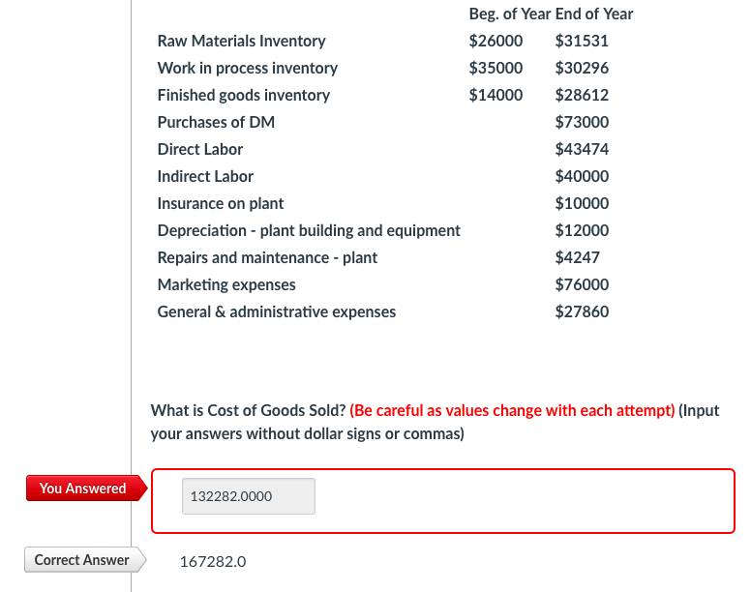This screenshot has width=751, height=592.
Task: Click the Work in process inventory label
Action: [247, 68]
